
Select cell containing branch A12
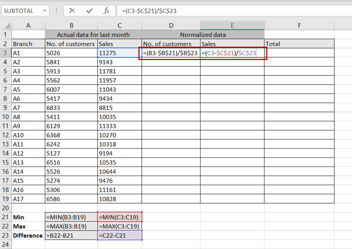(28, 153)
